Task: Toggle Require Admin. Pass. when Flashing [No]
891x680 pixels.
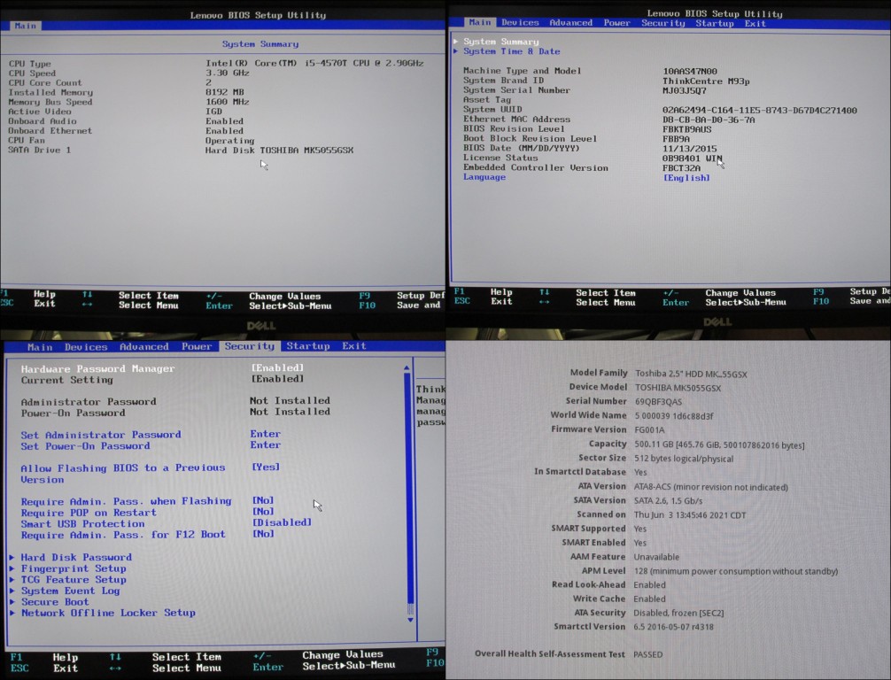Action: click(263, 500)
